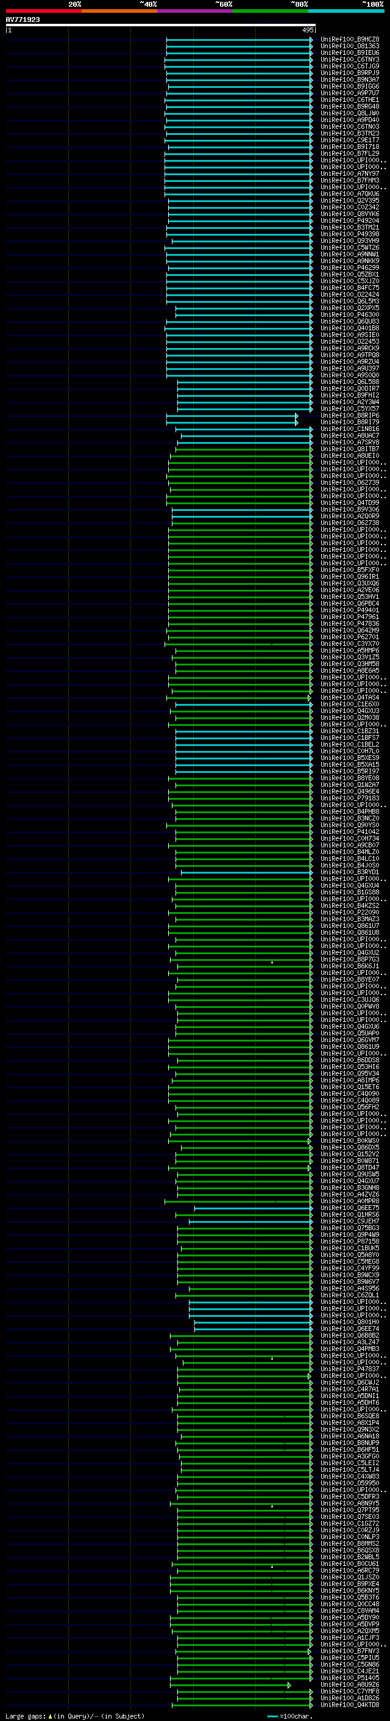Click the purple ~60% identity legend segment
This screenshot has height=1721, width=390.
click(196, 11)
